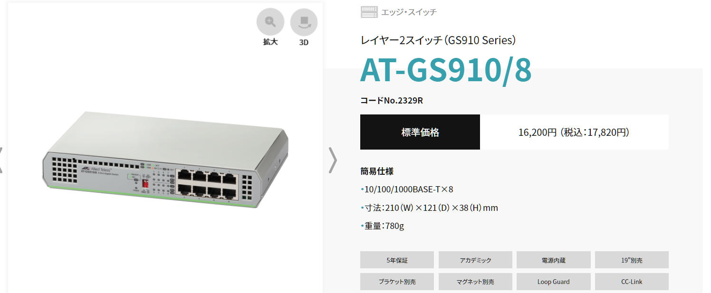Screen dimensions: 711x293
Task: Select the CC-Link tag
Action: (x=632, y=282)
